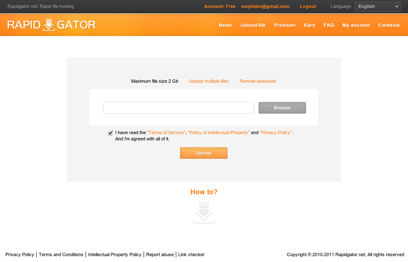Open the Link checker footer link
Image resolution: width=408 pixels, height=262 pixels.
[x=191, y=254]
